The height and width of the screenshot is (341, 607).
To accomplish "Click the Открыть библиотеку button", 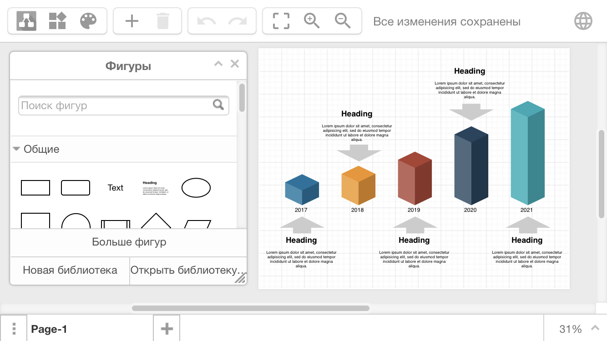I will coord(187,270).
